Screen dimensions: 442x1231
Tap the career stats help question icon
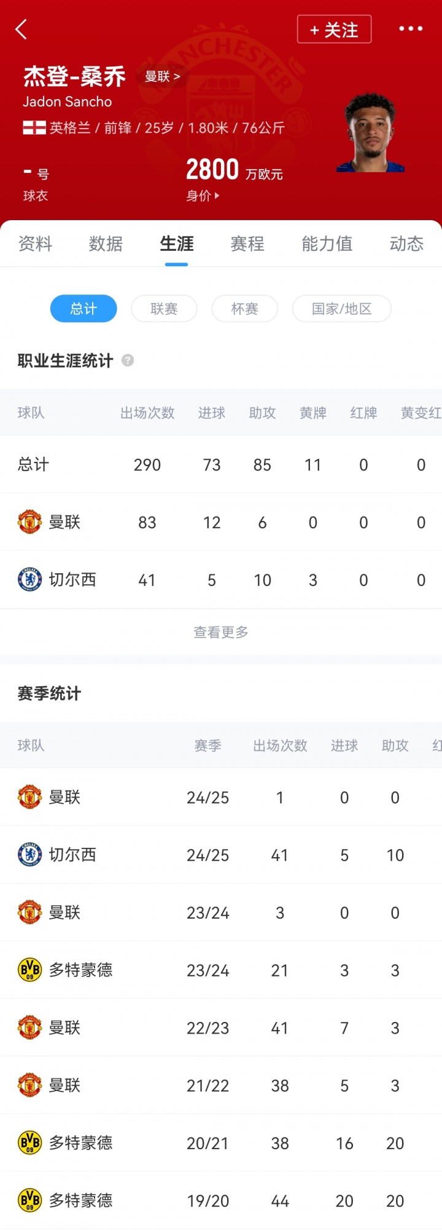[128, 360]
